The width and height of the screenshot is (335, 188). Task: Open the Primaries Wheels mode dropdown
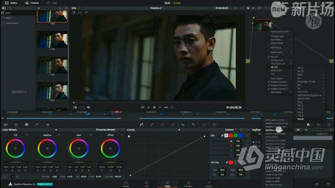[x=107, y=130]
